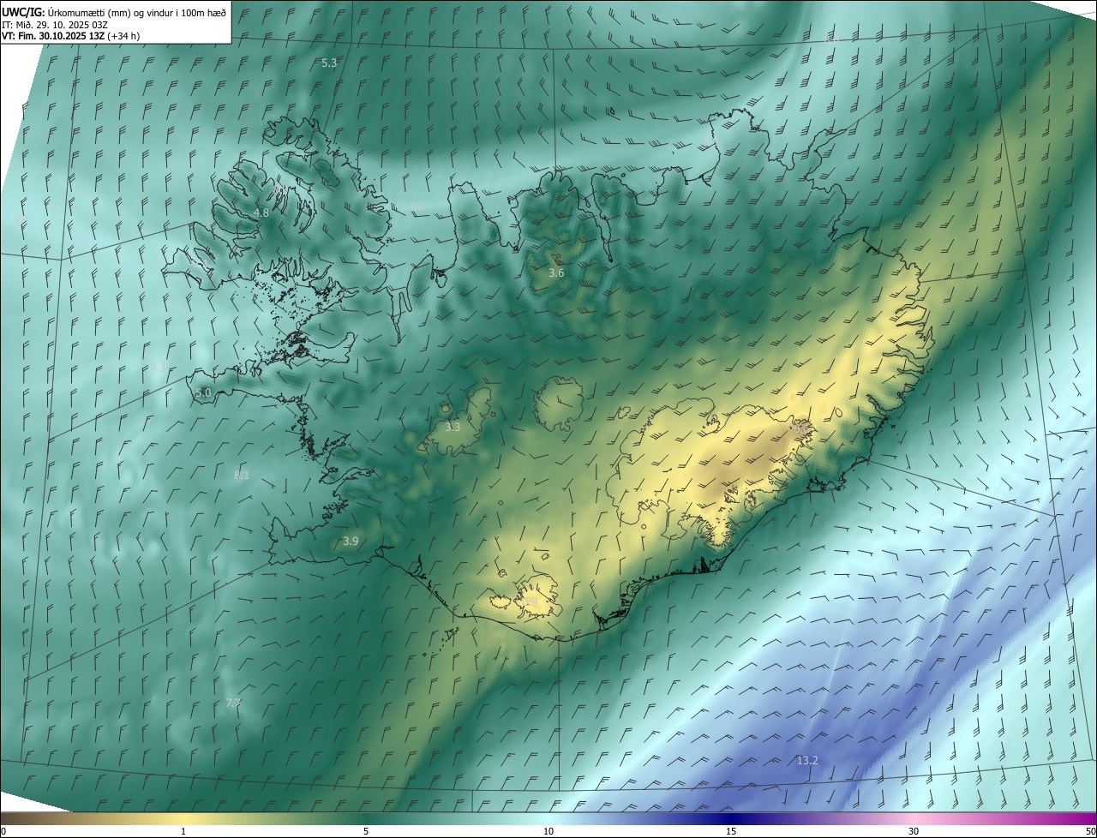Click the 5.3 value label
Image resolution: width=1097 pixels, height=838 pixels.
[329, 63]
